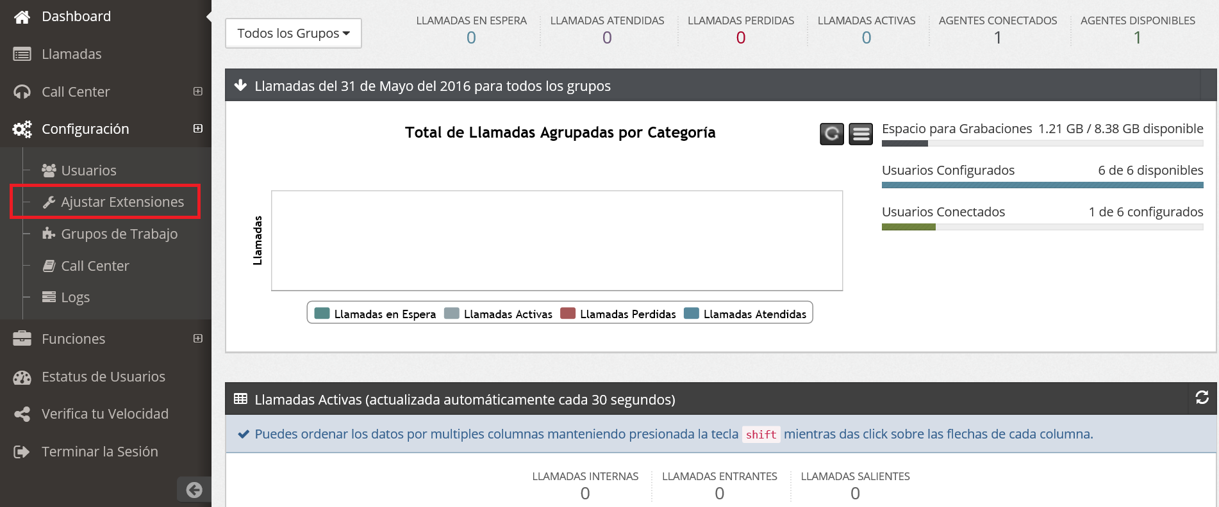Click the Configuración gears icon
Screen dimensions: 1219x507
(x=22, y=129)
